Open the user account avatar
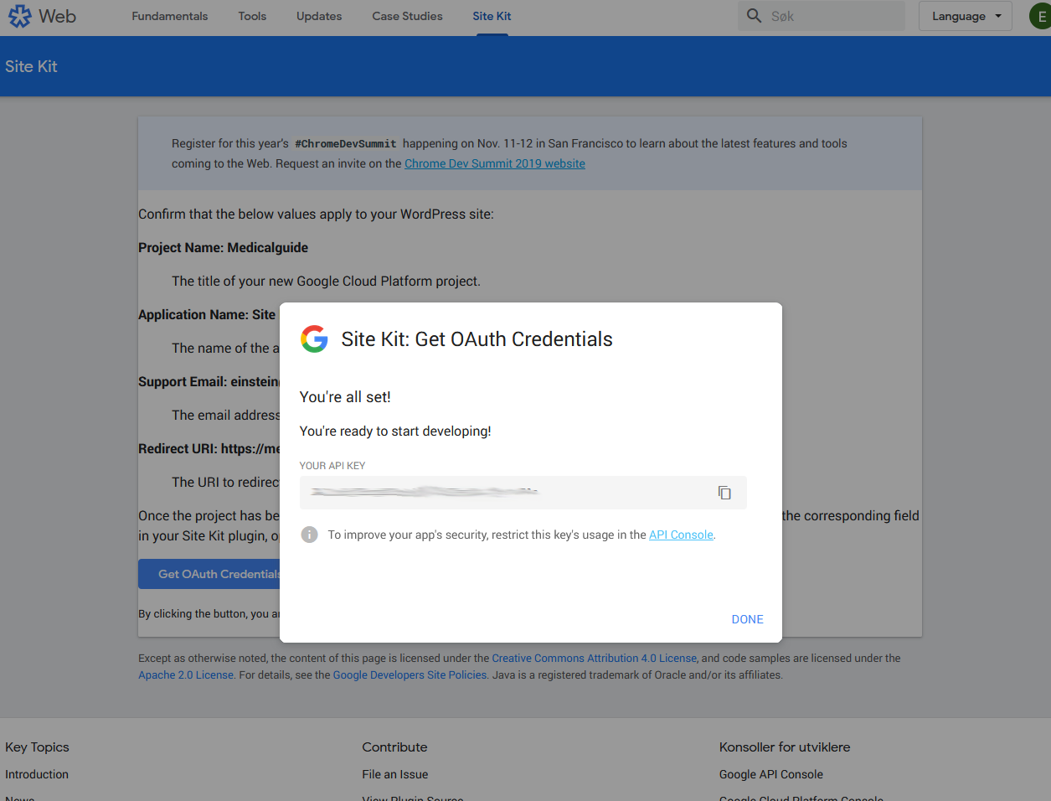The height and width of the screenshot is (801, 1051). 1041,16
